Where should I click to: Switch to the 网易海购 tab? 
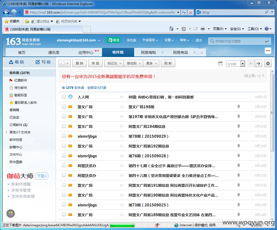(x=148, y=53)
